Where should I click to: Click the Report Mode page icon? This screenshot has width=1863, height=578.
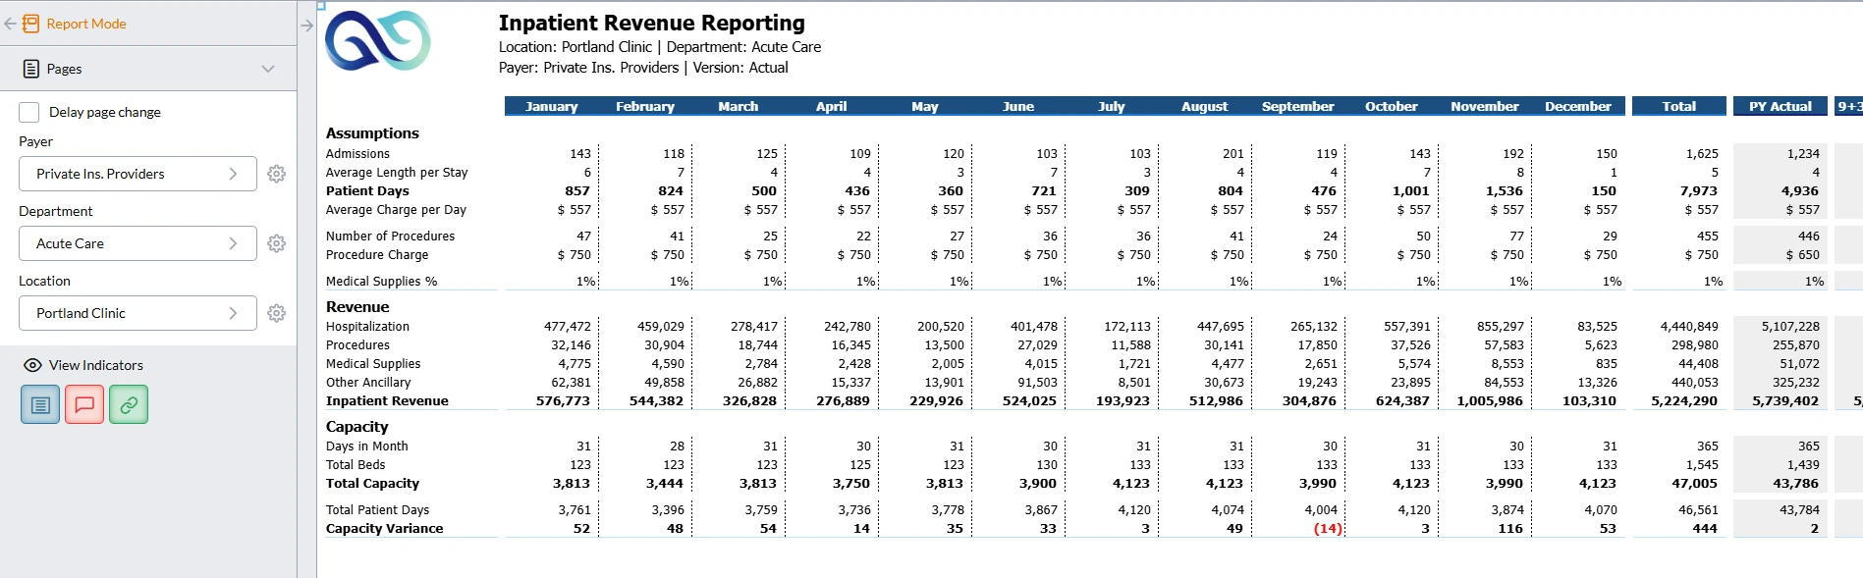(x=31, y=24)
